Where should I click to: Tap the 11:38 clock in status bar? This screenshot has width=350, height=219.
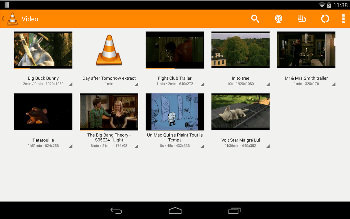[x=341, y=5]
